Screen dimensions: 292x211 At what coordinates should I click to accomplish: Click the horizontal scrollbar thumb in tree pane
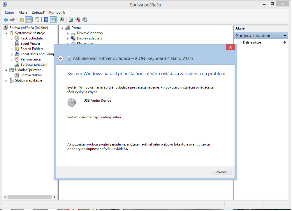[x=29, y=197]
